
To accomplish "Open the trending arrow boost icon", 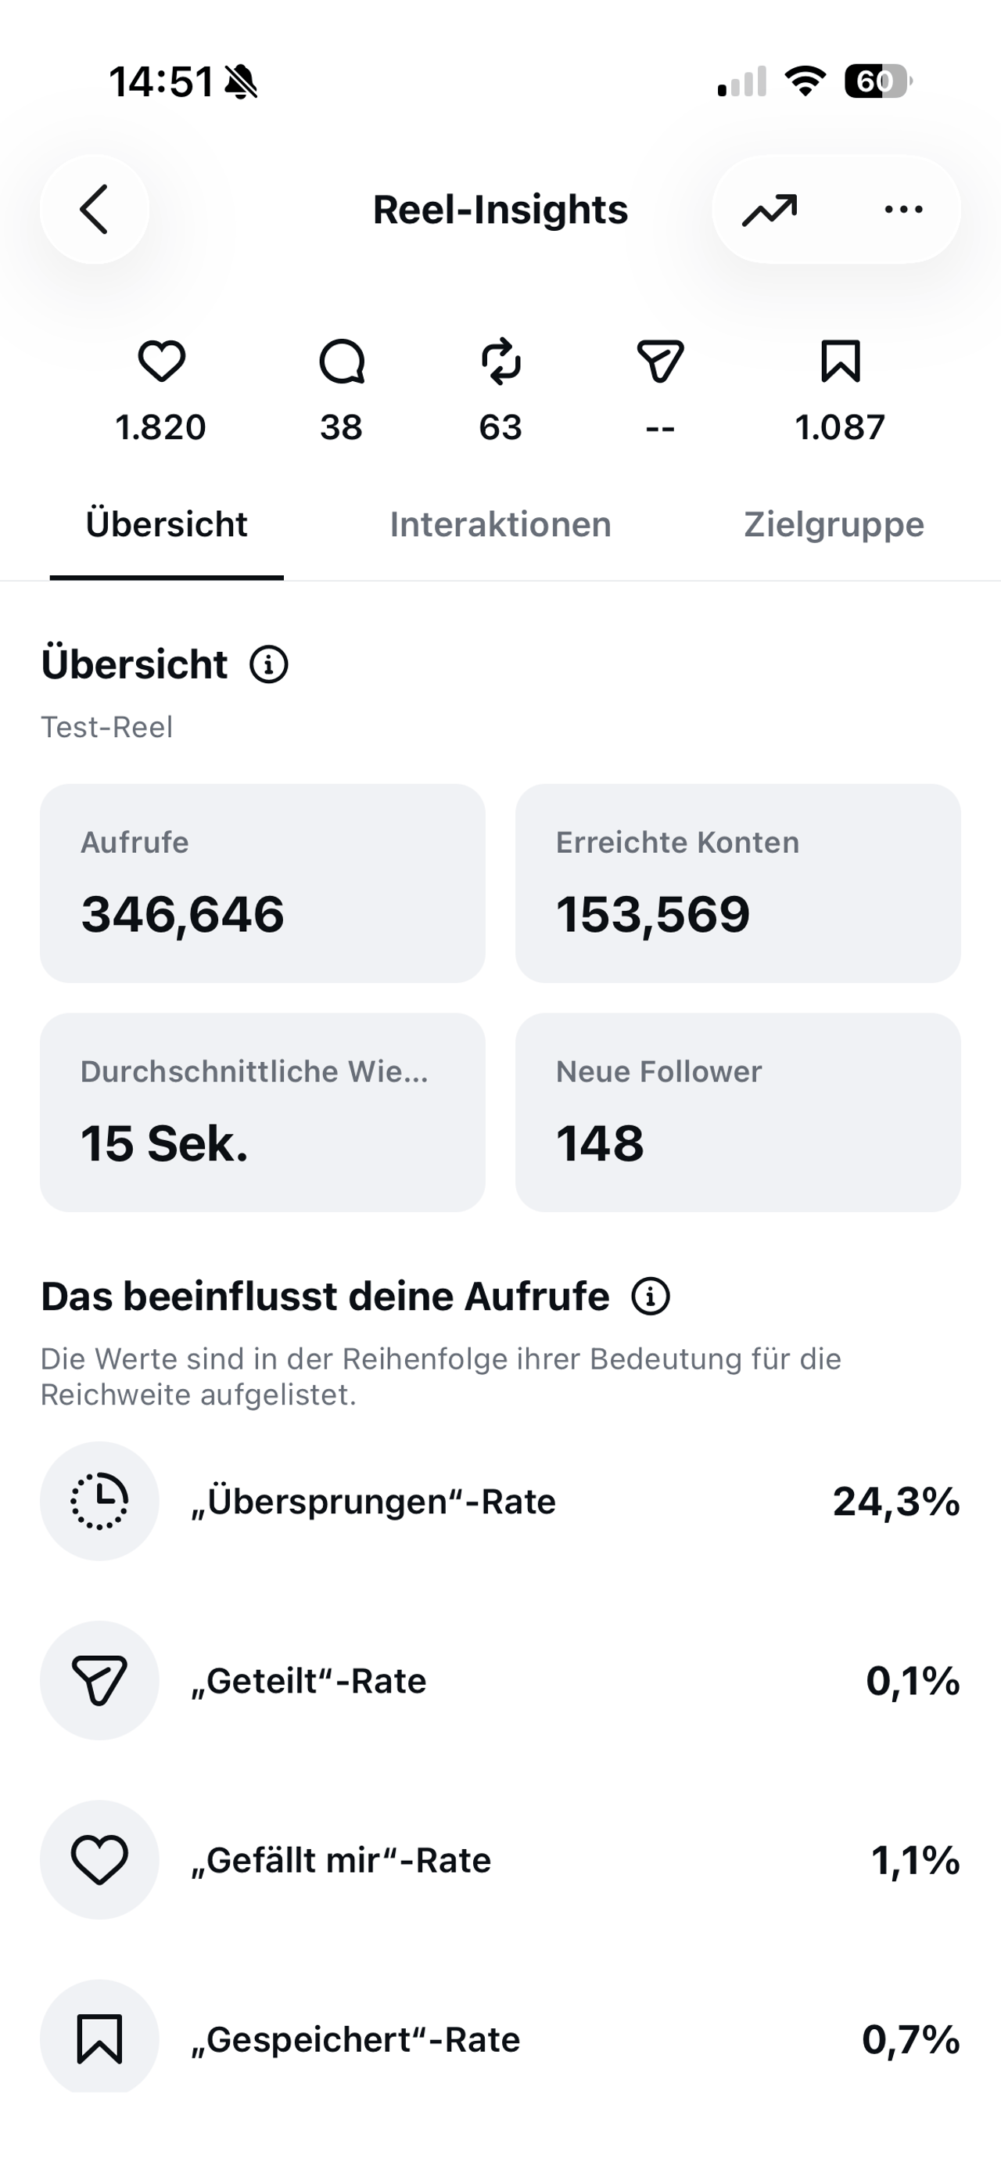I will pos(770,210).
